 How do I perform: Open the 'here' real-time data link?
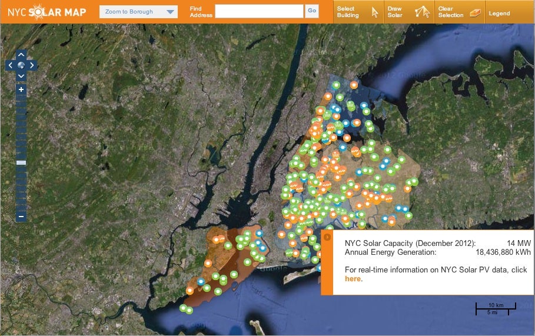[x=352, y=278]
